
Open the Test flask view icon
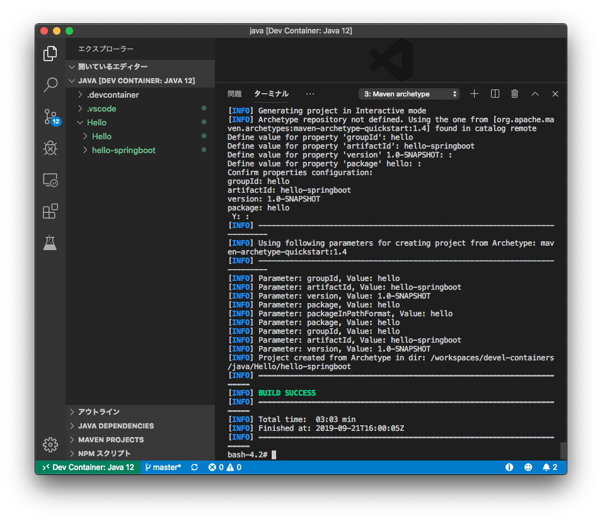point(50,243)
